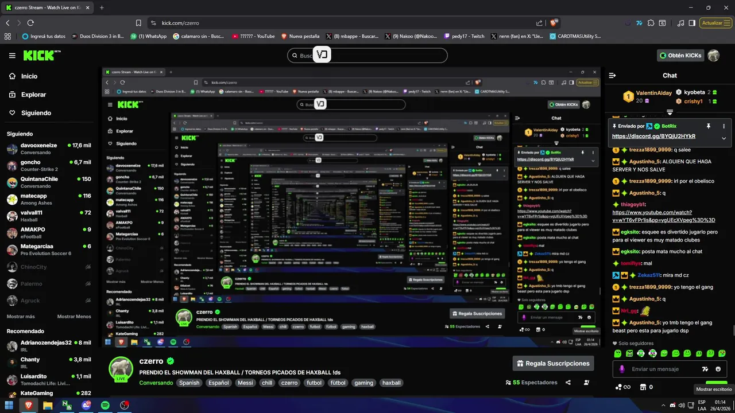
Task: Go back to previous page
Action: 7,23
